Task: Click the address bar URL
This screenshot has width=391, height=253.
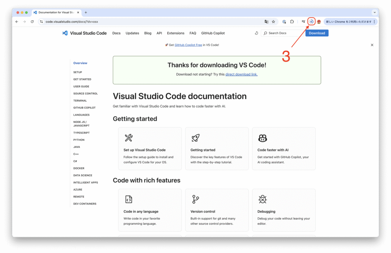Action: (x=72, y=22)
